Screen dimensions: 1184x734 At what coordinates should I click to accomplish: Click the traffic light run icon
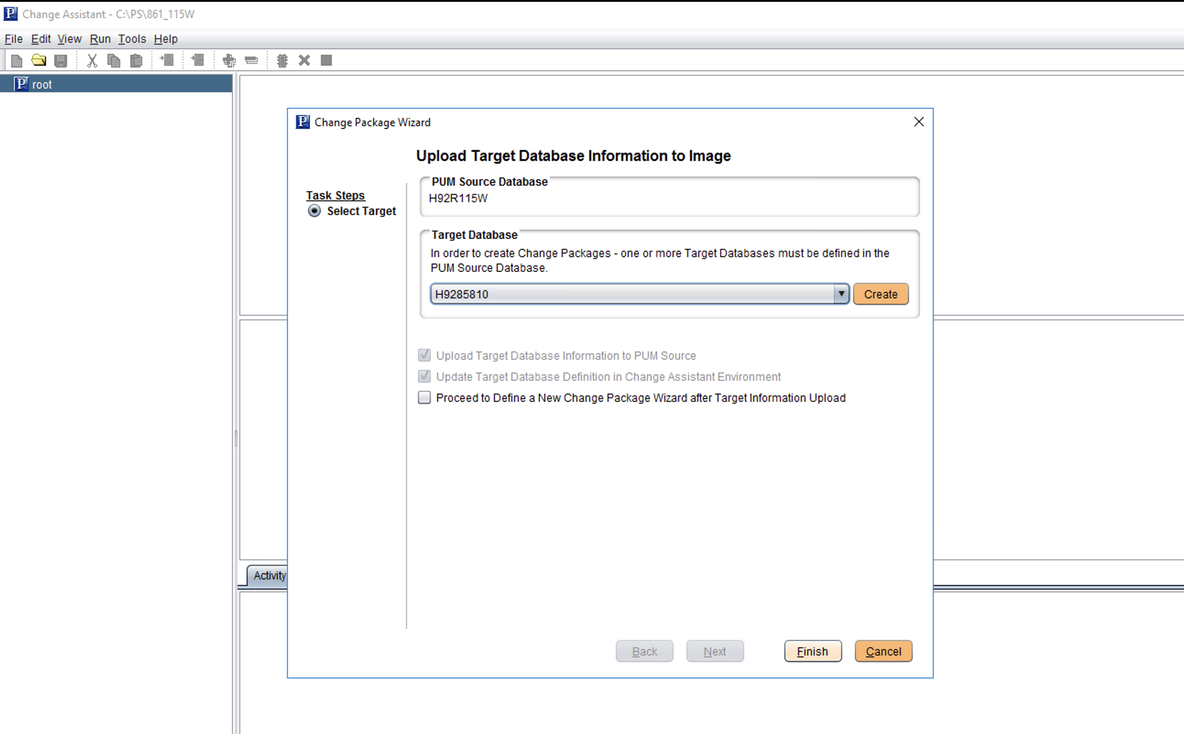pyautogui.click(x=282, y=60)
